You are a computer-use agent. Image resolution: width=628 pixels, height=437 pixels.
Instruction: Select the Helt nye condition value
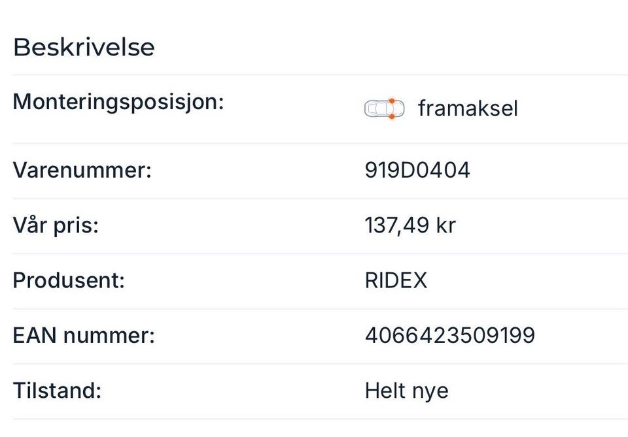point(406,391)
